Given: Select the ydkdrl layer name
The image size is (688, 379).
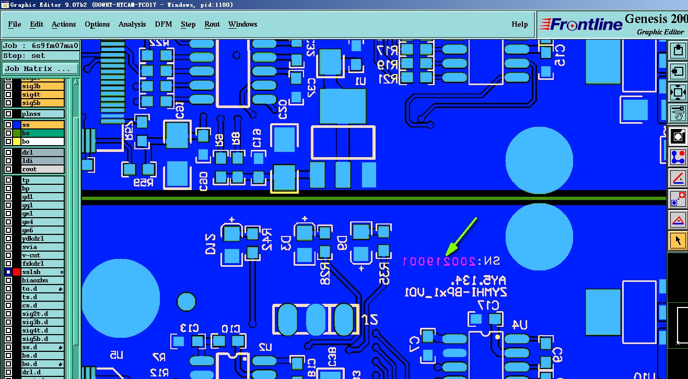Looking at the screenshot, I should tap(43, 239).
